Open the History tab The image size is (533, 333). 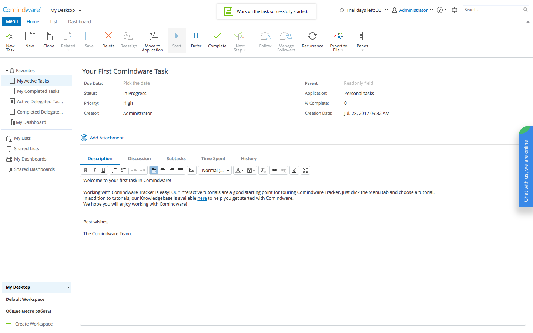click(x=249, y=159)
